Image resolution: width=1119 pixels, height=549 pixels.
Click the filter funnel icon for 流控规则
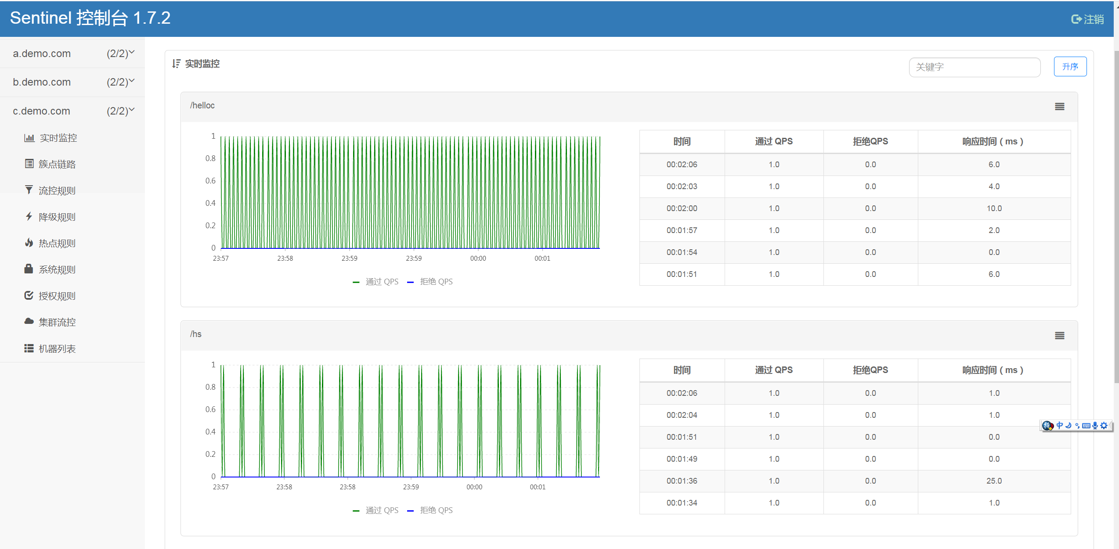click(29, 190)
